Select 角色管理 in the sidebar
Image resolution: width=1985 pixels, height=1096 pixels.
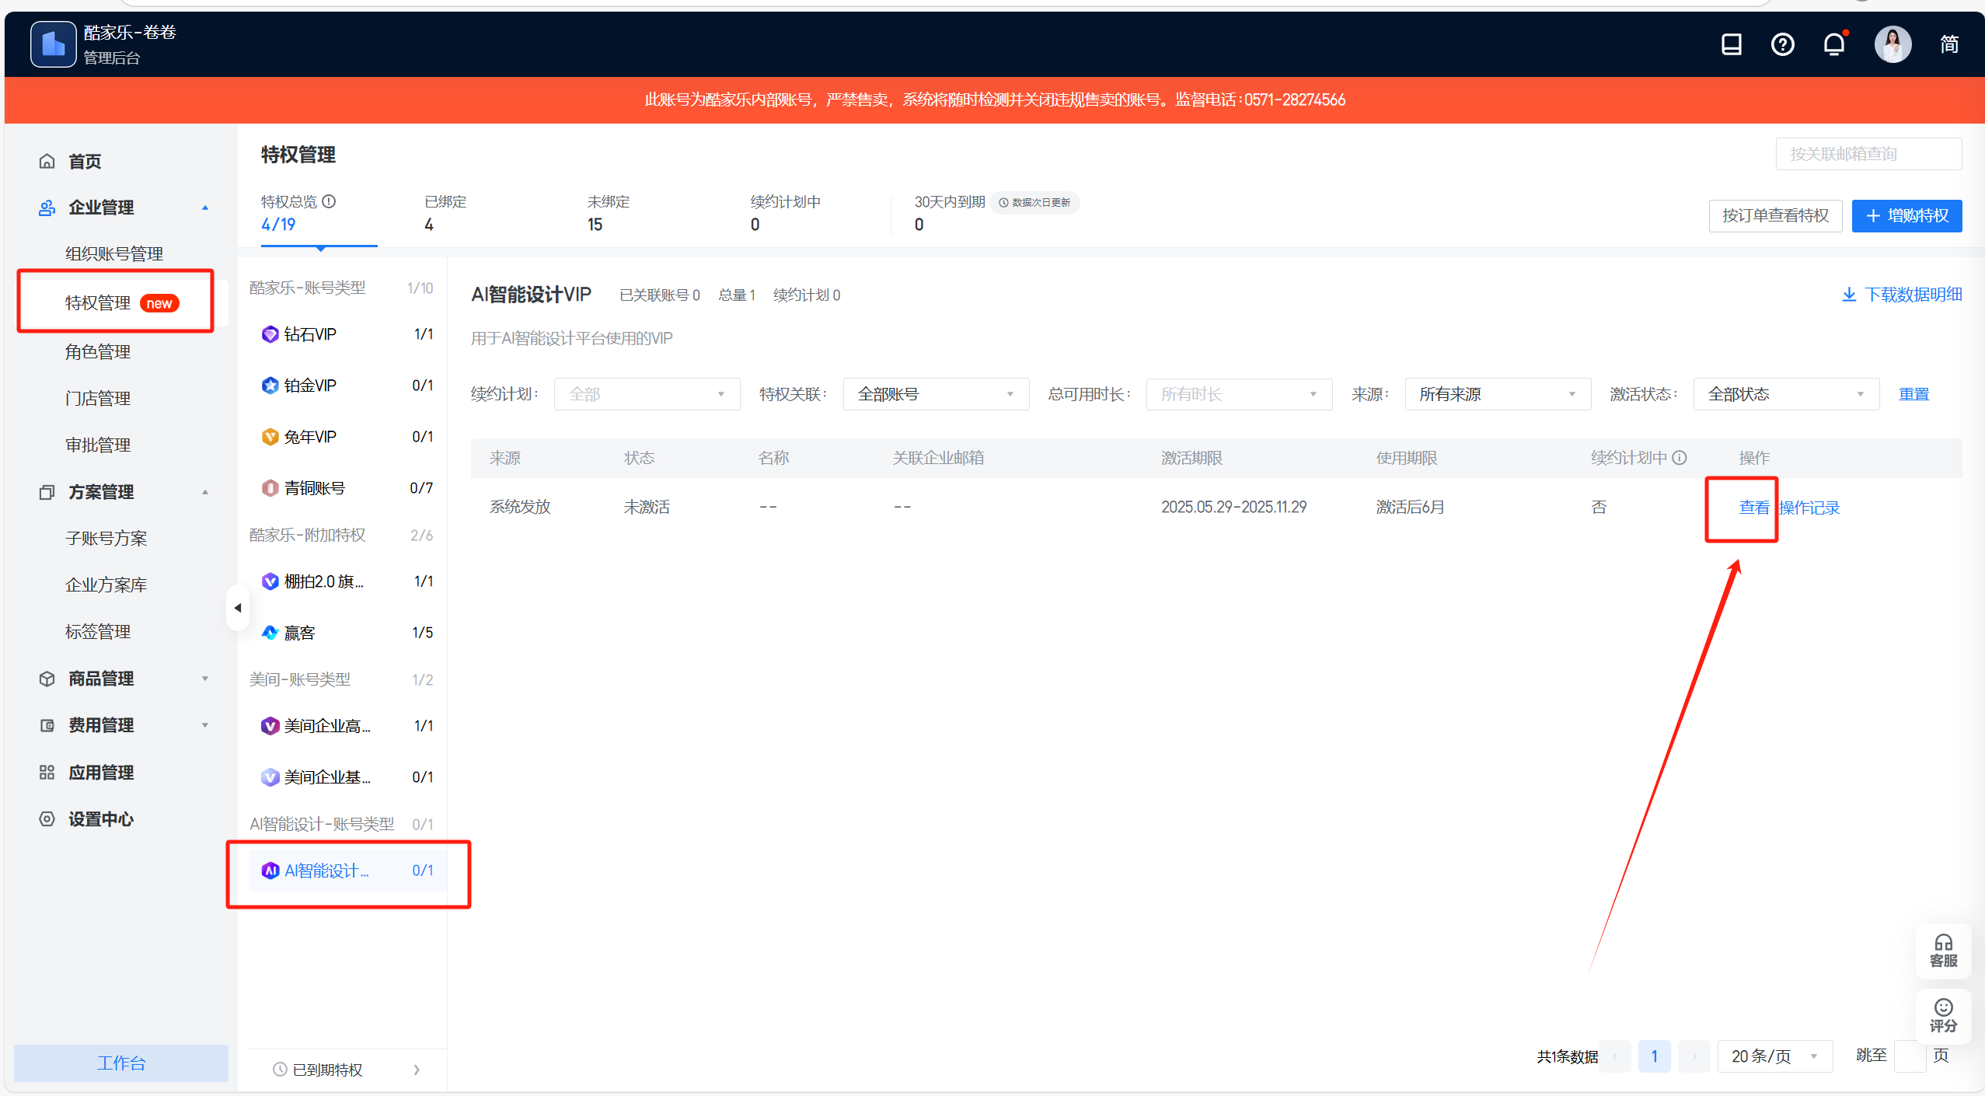(98, 352)
